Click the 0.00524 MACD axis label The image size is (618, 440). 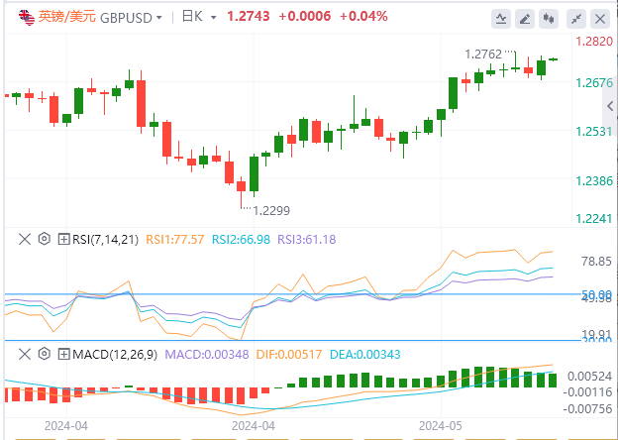pos(589,376)
